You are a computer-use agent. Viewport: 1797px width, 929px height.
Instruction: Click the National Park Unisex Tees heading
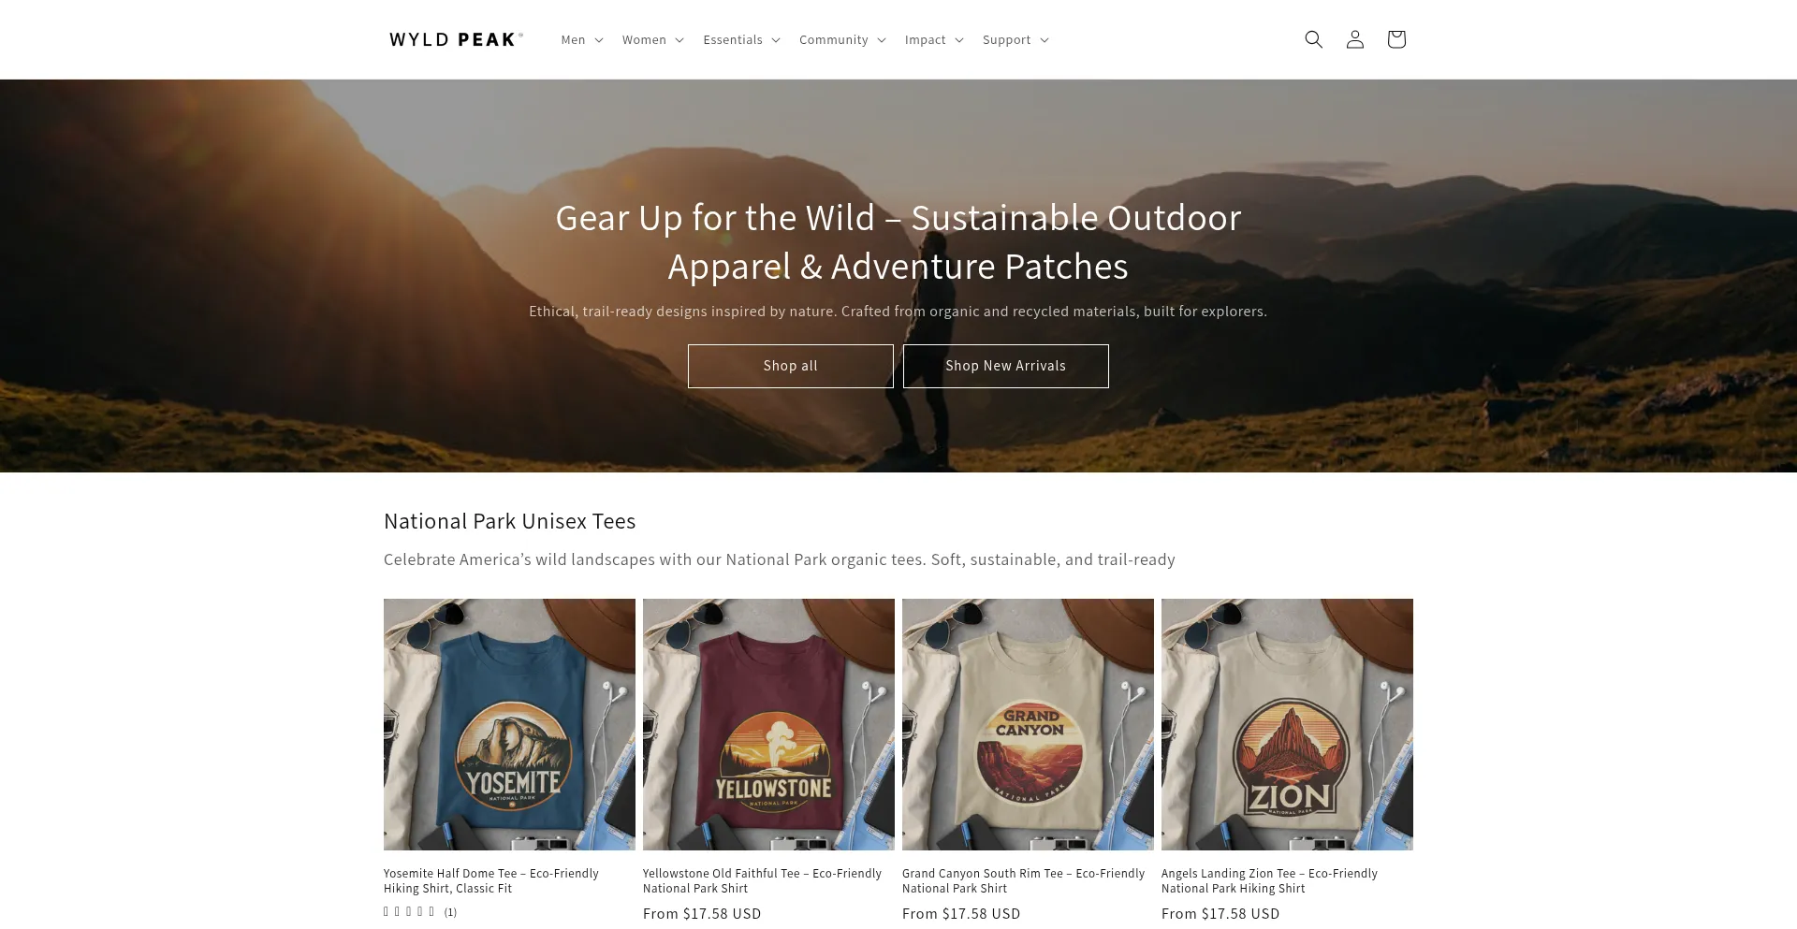[509, 521]
